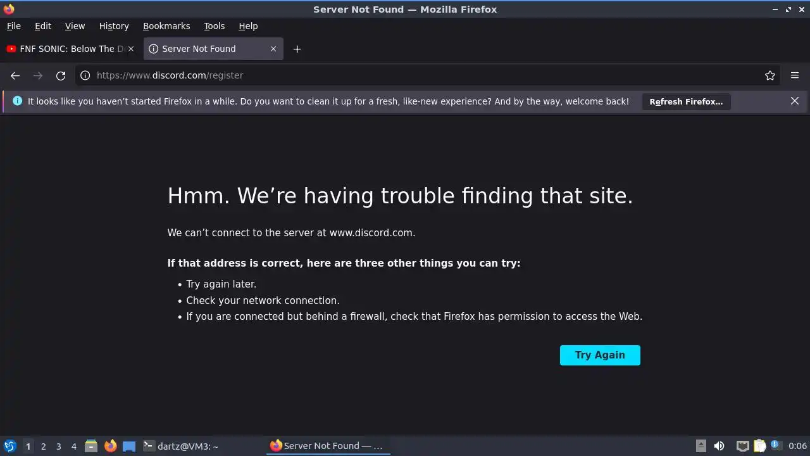Image resolution: width=810 pixels, height=456 pixels.
Task: Open the Bookmarks menu
Action: (166, 26)
